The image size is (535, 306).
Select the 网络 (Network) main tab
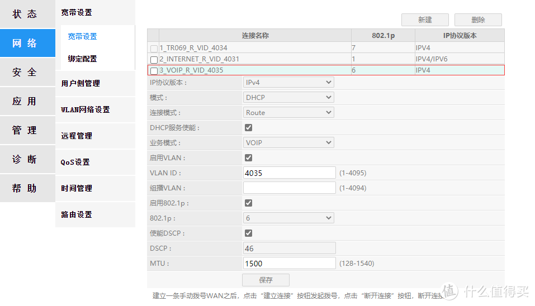coord(27,43)
